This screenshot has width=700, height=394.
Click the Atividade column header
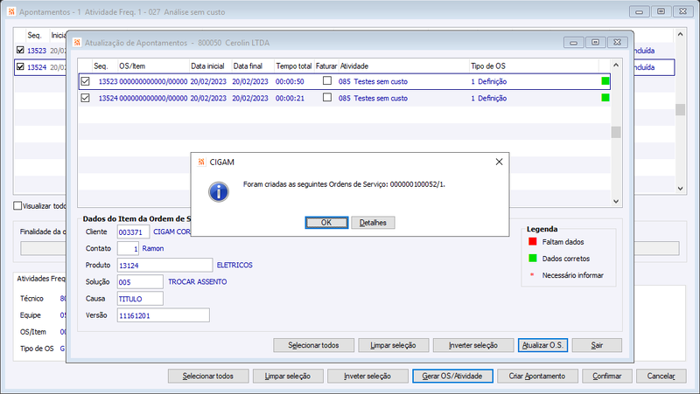click(x=403, y=66)
